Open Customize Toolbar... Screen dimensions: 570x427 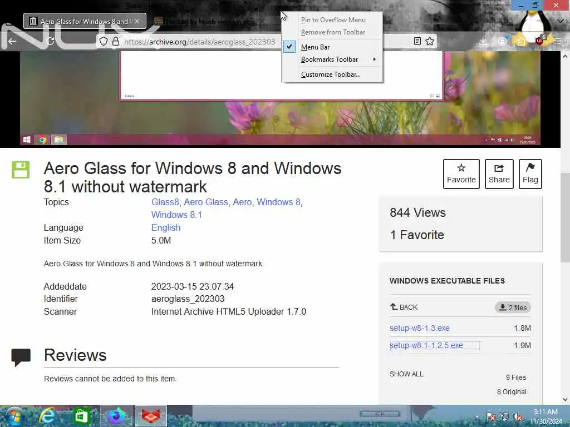pyautogui.click(x=331, y=75)
